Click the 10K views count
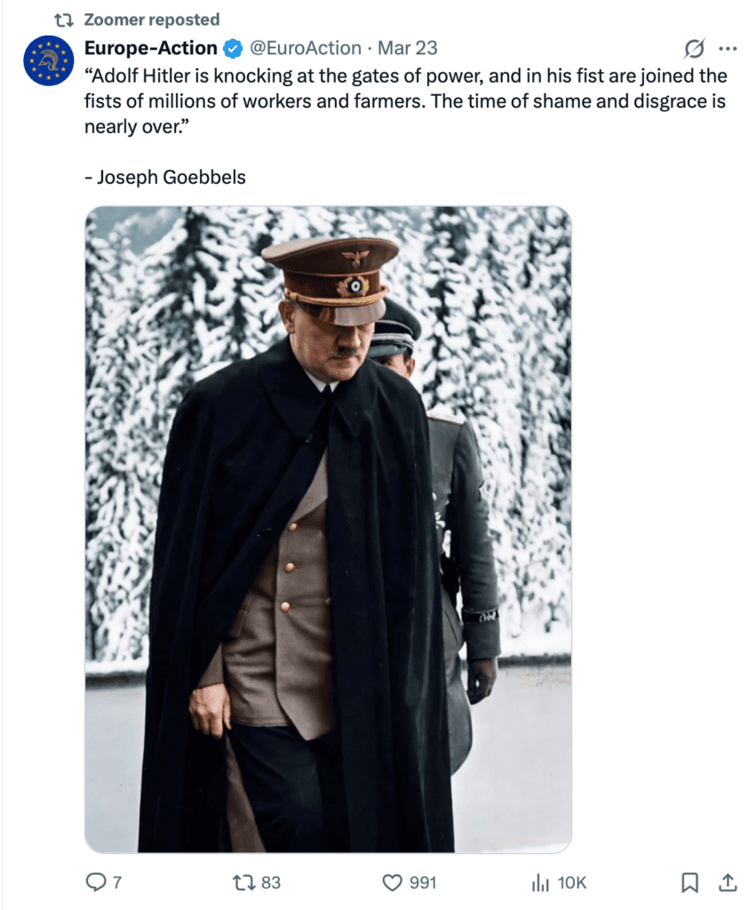This screenshot has width=756, height=910. click(x=572, y=882)
